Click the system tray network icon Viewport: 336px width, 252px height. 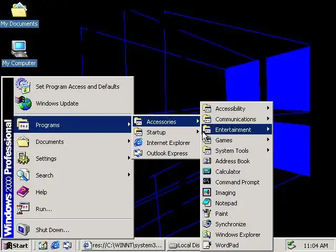click(x=291, y=245)
